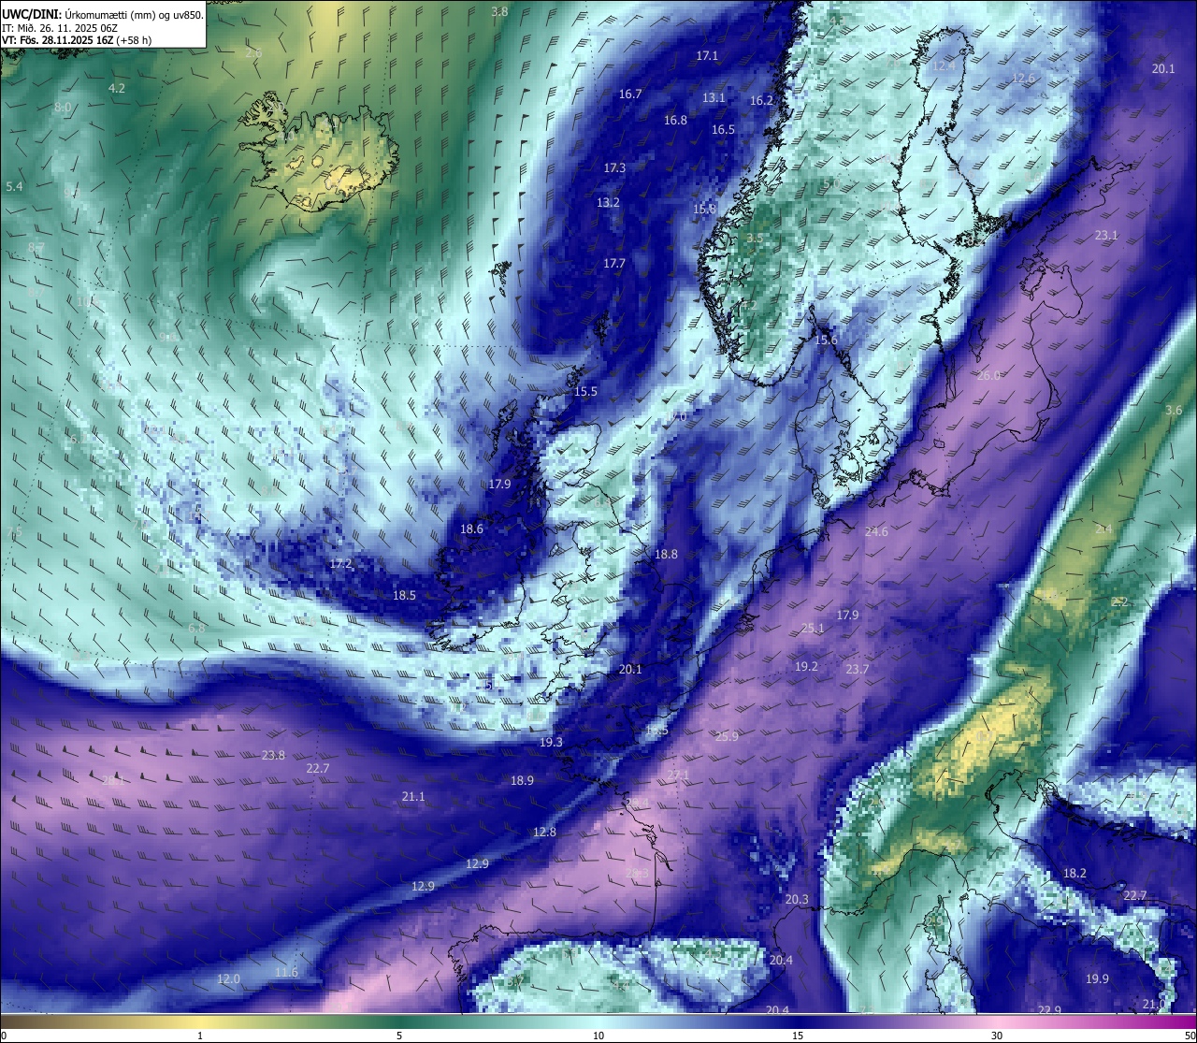Click the '21.1' value in the Atlantic
The image size is (1197, 1043).
click(x=413, y=796)
